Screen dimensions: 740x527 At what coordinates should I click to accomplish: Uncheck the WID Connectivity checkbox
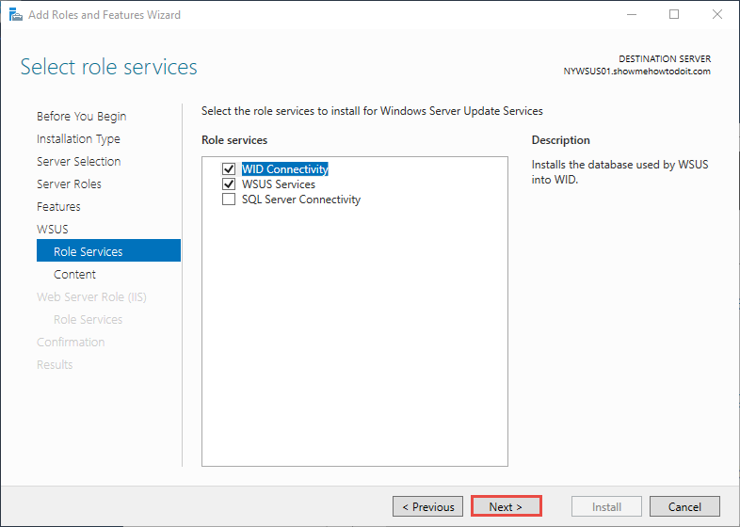coord(229,168)
